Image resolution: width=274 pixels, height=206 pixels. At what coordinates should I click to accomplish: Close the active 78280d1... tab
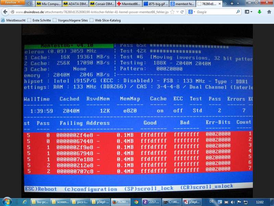coord(220,4)
